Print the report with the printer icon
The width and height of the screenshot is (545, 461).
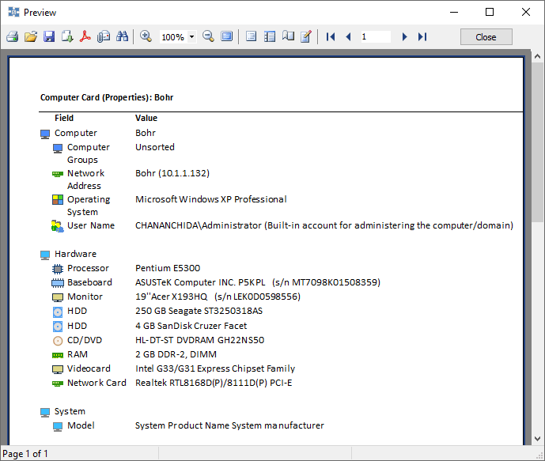13,36
